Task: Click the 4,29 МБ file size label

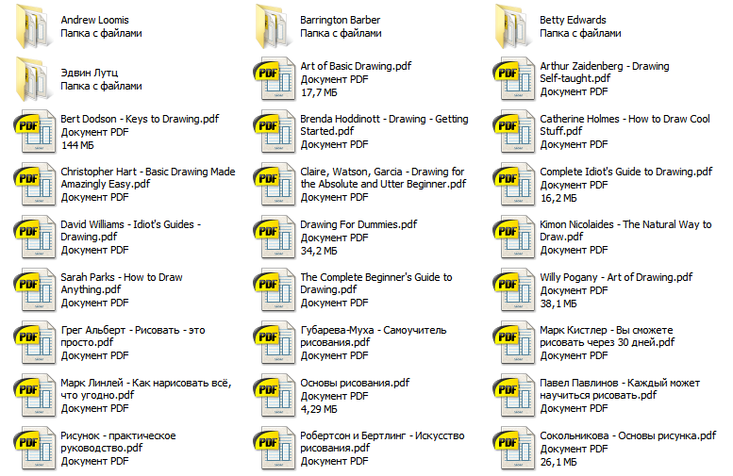Action: tap(319, 409)
